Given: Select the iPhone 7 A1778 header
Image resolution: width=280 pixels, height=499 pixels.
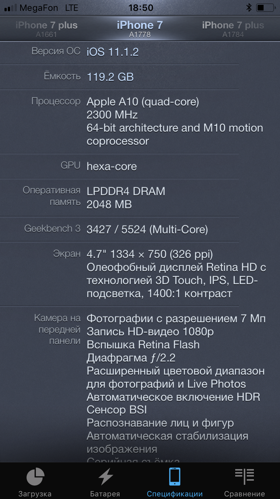Looking at the screenshot, I should click(x=140, y=29).
